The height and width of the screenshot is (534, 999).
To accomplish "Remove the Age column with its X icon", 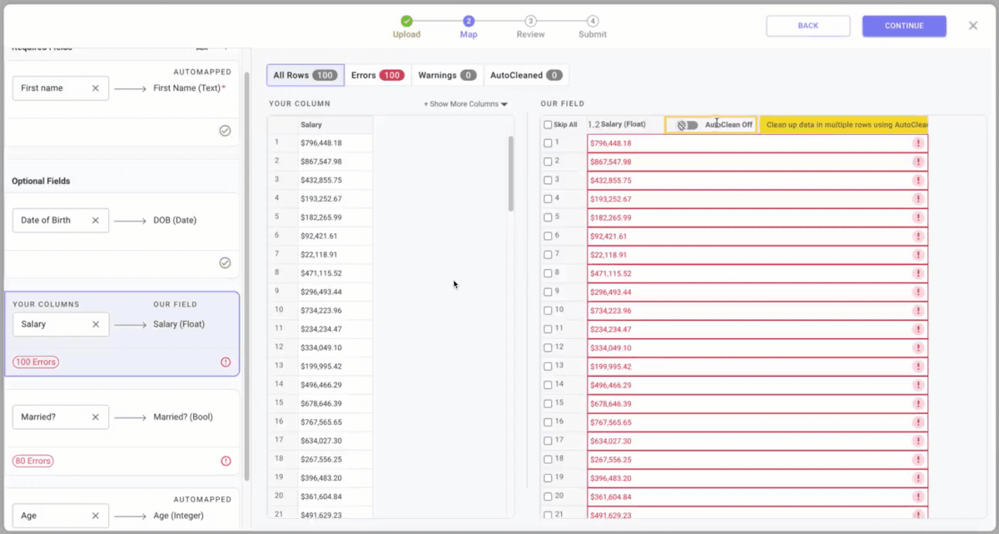I will [95, 515].
